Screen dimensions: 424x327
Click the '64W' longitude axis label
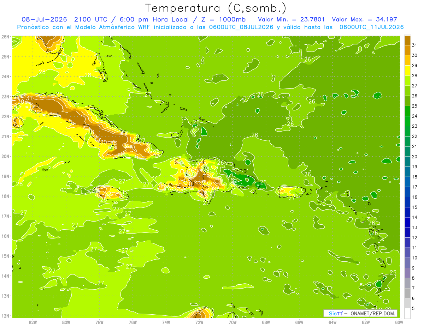pos(332,322)
